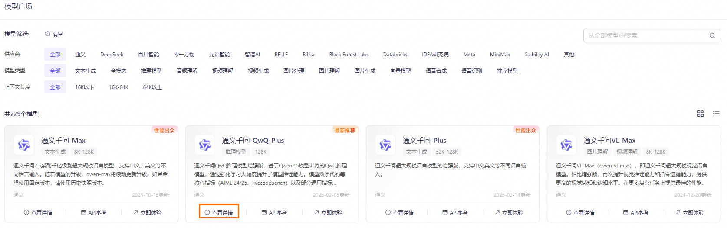Open 查看详情 for 通义千问-Max

[x=38, y=213]
